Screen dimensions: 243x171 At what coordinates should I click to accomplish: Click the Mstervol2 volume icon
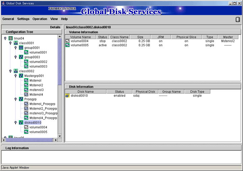pos(26,85)
